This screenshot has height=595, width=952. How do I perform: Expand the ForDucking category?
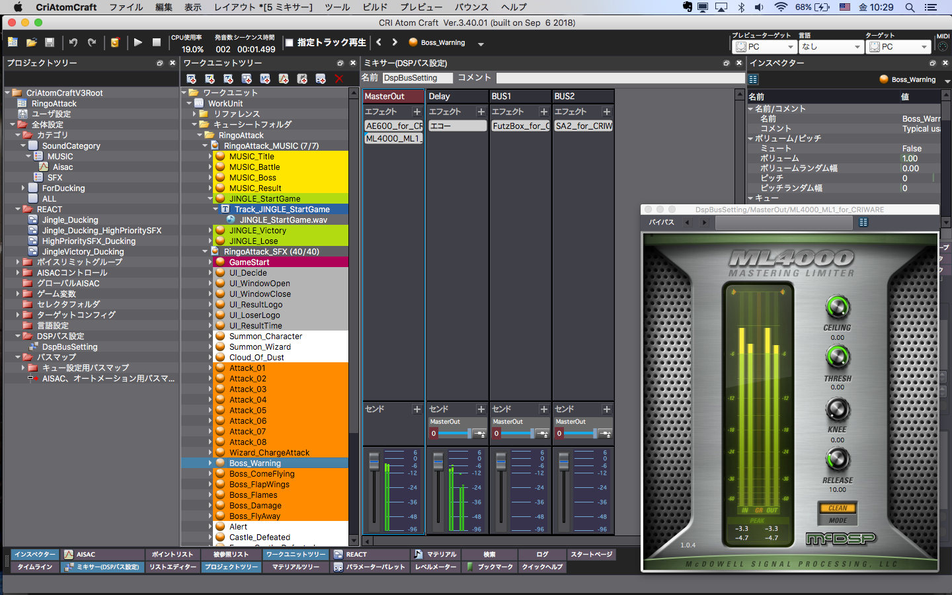point(23,188)
